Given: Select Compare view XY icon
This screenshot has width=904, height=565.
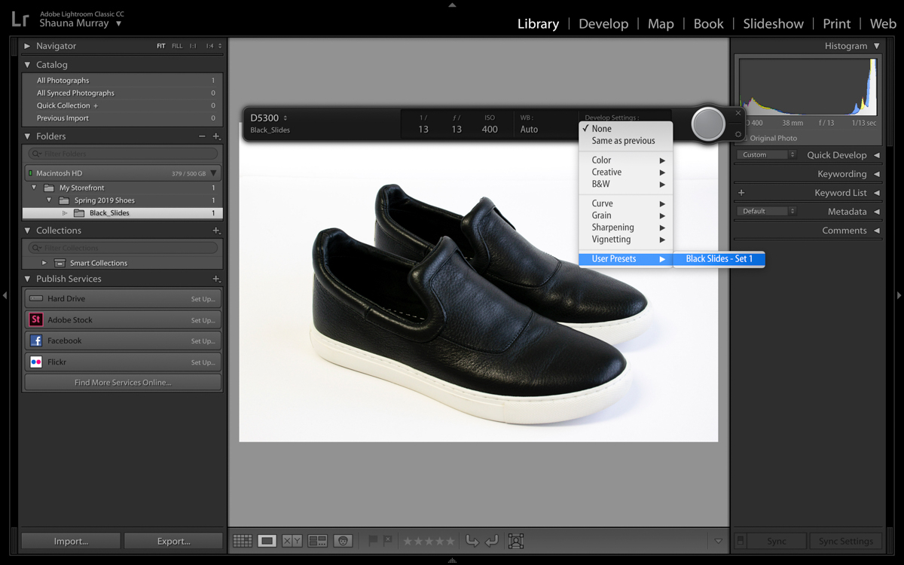Looking at the screenshot, I should 292,541.
